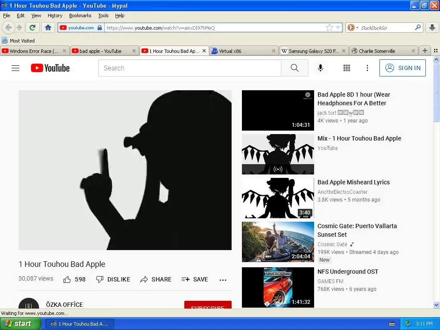Open NFS Underground OST title link
The height and width of the screenshot is (330, 440).
(x=348, y=272)
